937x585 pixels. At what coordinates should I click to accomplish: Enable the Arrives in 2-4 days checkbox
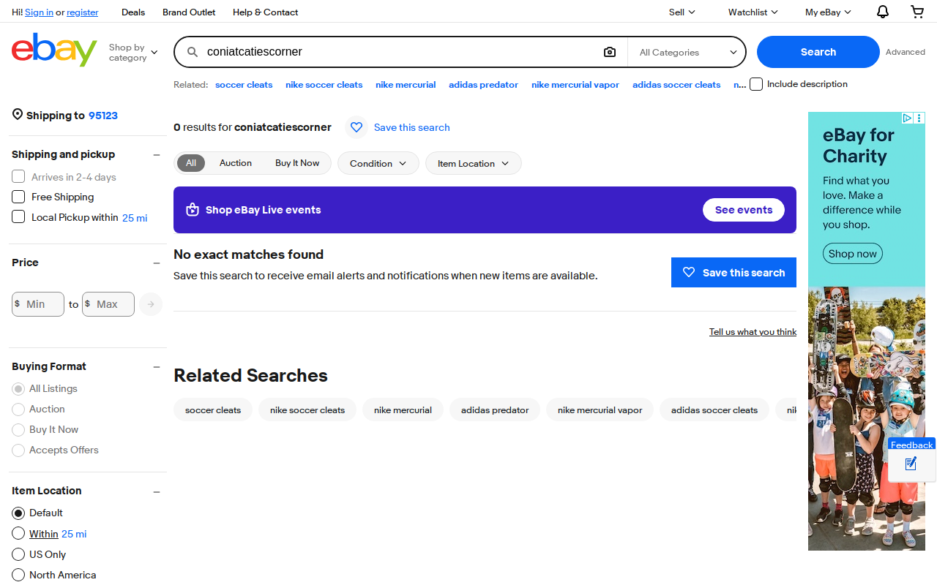pos(18,177)
